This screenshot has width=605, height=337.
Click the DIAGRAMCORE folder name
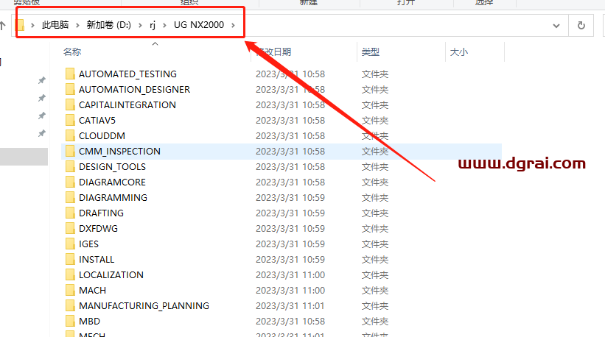click(112, 182)
